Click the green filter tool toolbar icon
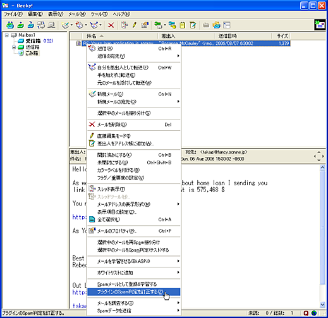 (158, 25)
